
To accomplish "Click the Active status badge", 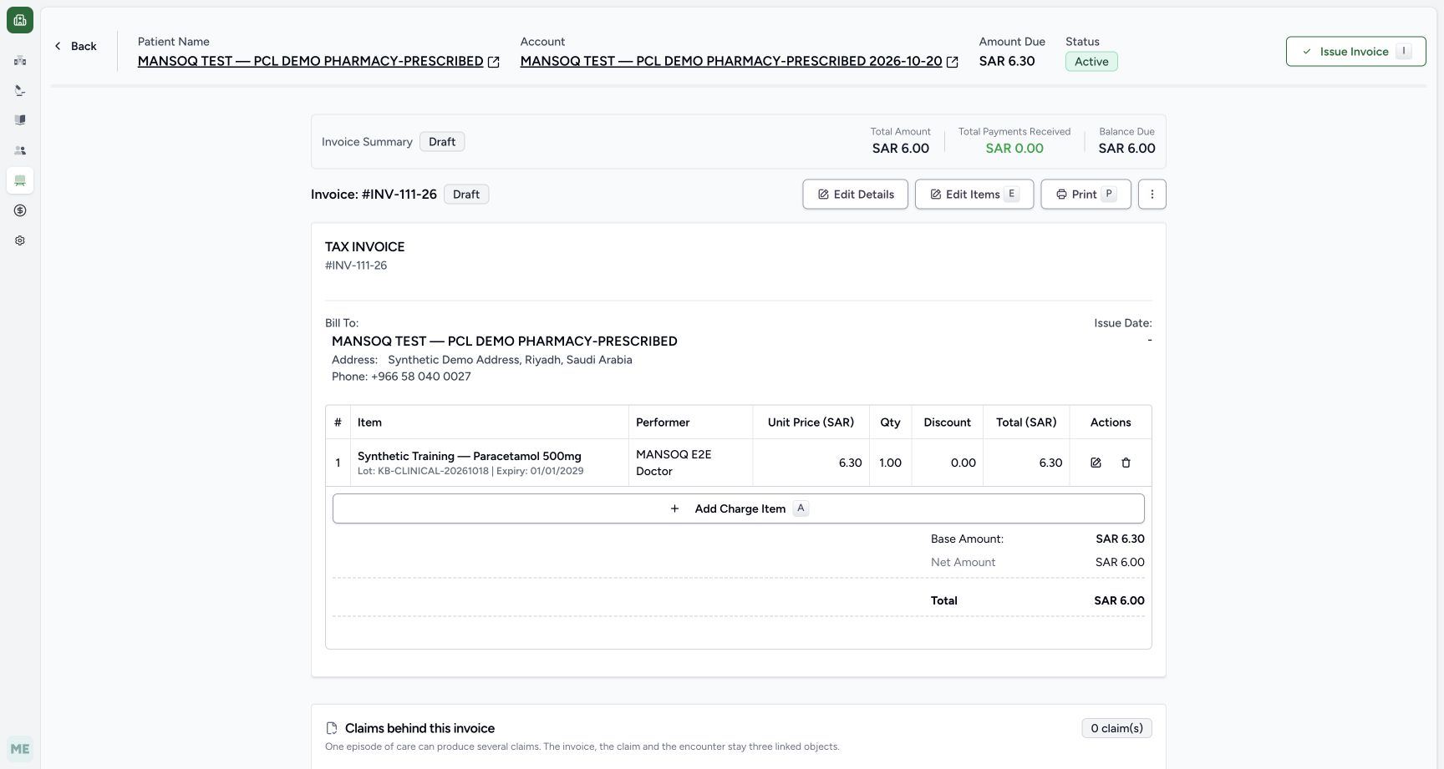I will (x=1091, y=62).
